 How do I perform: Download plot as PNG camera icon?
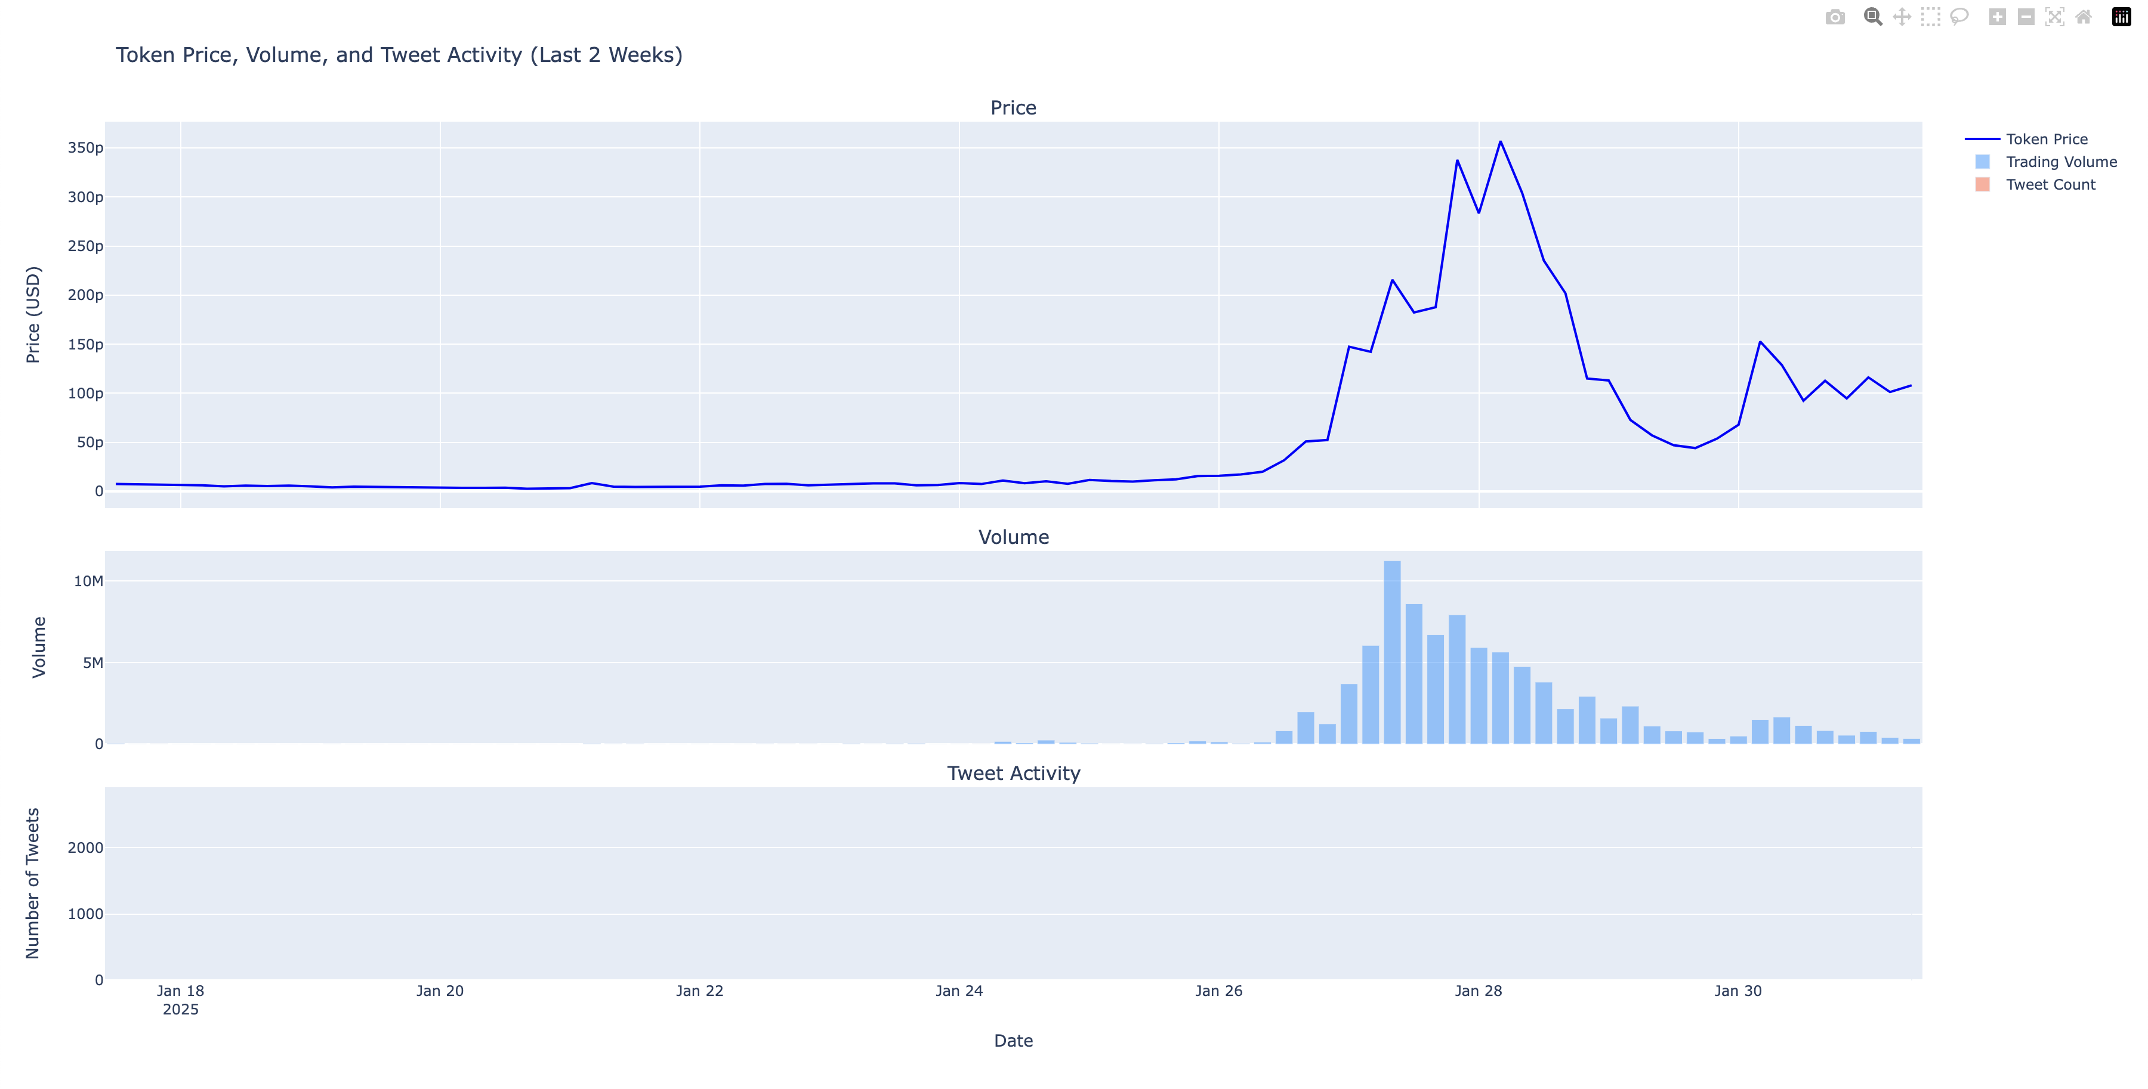[x=1835, y=17]
